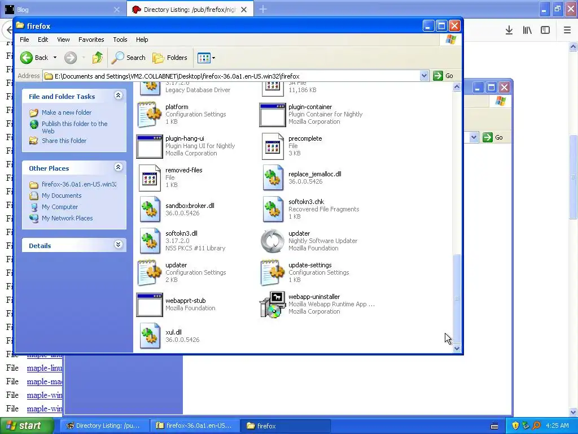Select the softokn3.chk file icon
The image size is (578, 434).
click(273, 209)
